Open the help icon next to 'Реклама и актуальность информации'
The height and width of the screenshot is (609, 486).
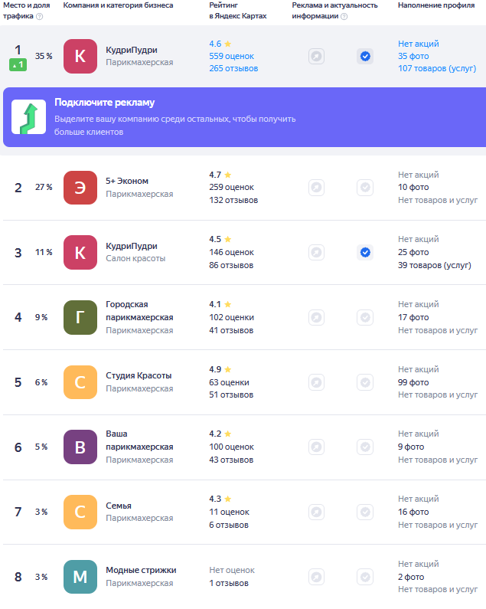coord(344,16)
